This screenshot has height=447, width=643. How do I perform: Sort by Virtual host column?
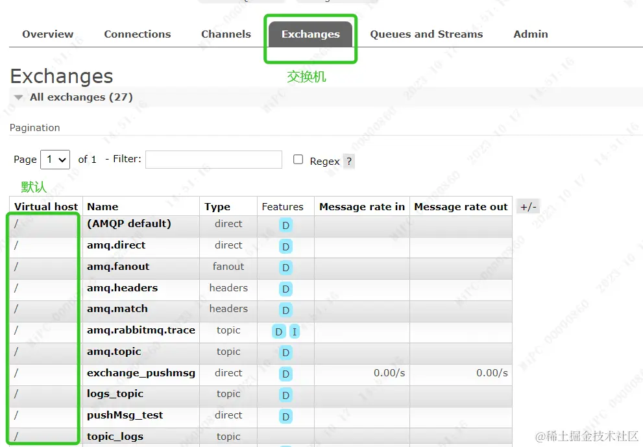[x=46, y=207]
